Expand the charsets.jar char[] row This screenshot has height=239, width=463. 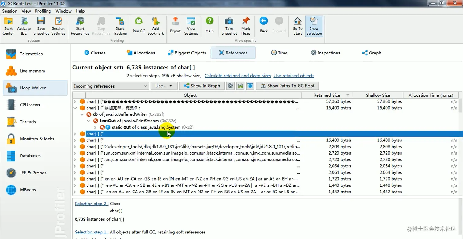[75, 147]
